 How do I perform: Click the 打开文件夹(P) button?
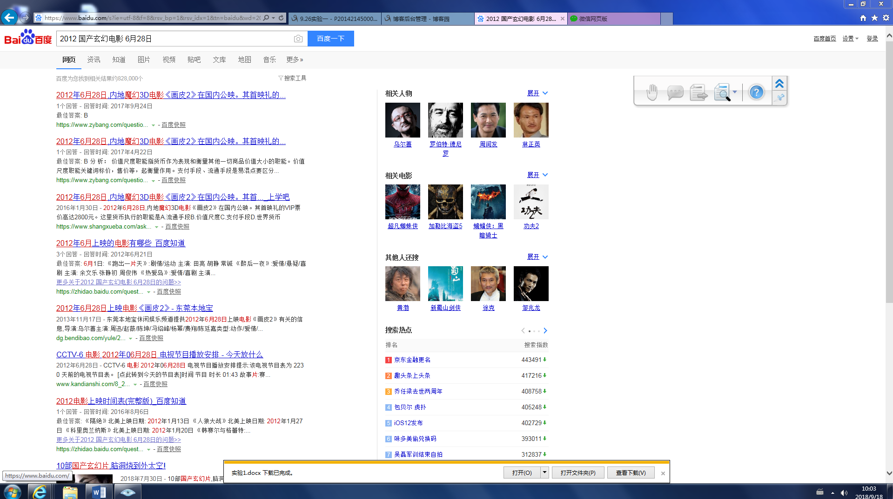point(578,473)
